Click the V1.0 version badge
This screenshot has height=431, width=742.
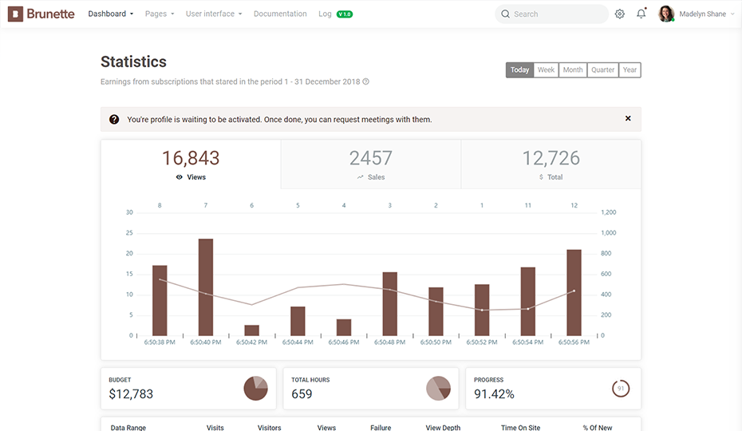click(x=345, y=14)
